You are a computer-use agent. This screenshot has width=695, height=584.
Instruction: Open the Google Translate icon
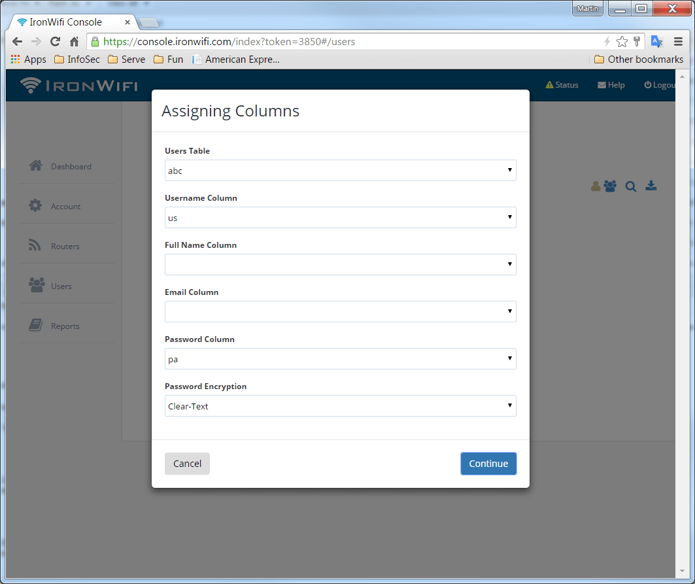656,42
